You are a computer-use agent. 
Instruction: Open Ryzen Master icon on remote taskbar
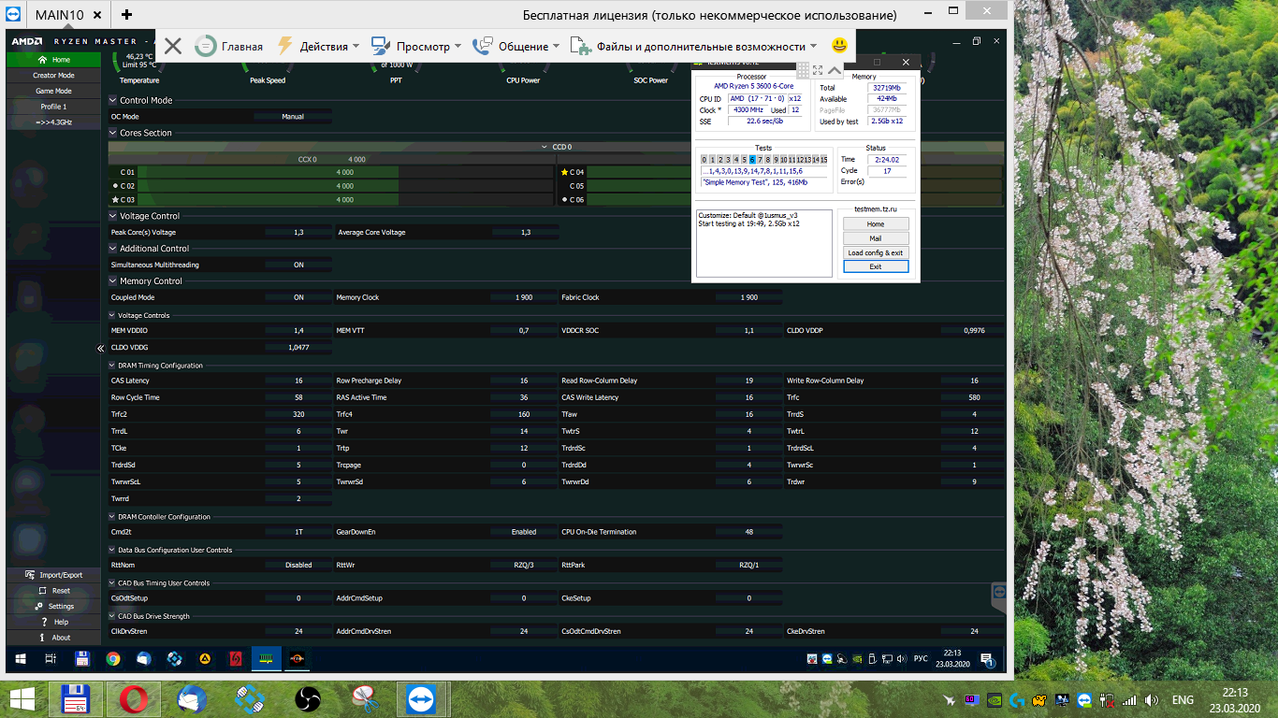tap(297, 658)
